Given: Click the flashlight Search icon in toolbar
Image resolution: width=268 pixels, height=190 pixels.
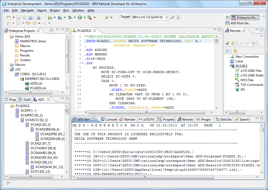Looking at the screenshot, I should (x=107, y=17).
